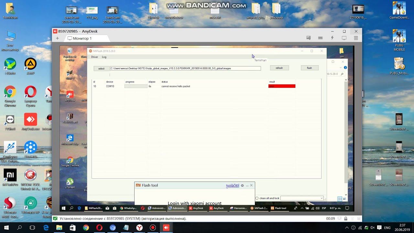Screen dimensions: 414x233
Task: Open the remote Start menu
Action: (x=64, y=208)
